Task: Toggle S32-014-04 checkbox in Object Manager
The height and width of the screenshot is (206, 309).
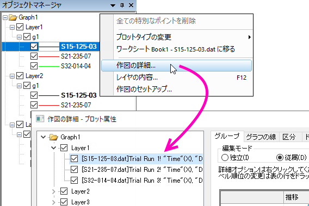Action: coord(34,66)
